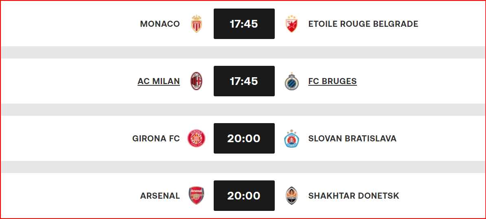Click ETOILE ROUGE BELGRADE team name
This screenshot has height=219, width=486.
coord(363,24)
